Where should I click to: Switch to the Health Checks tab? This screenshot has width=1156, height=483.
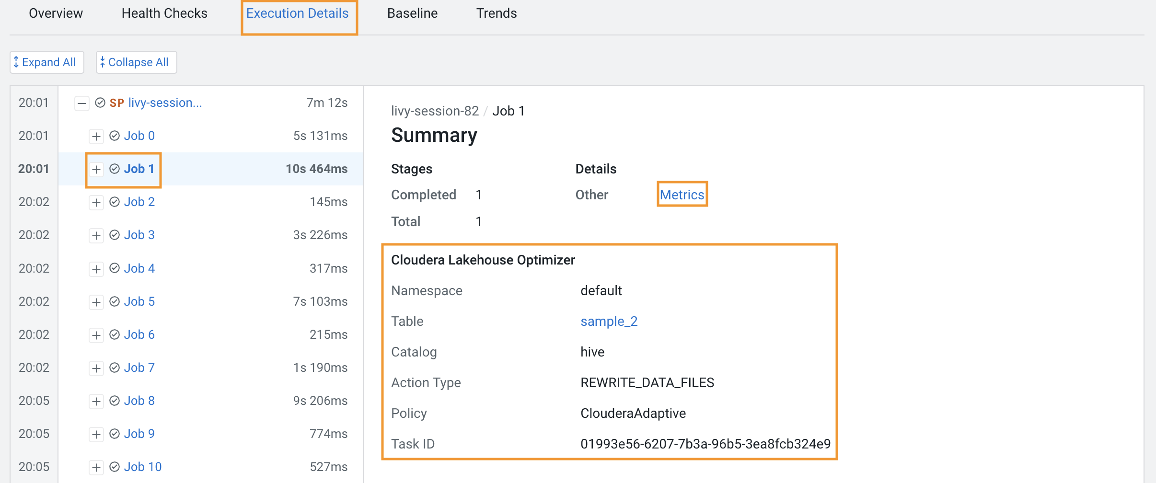[x=164, y=13]
